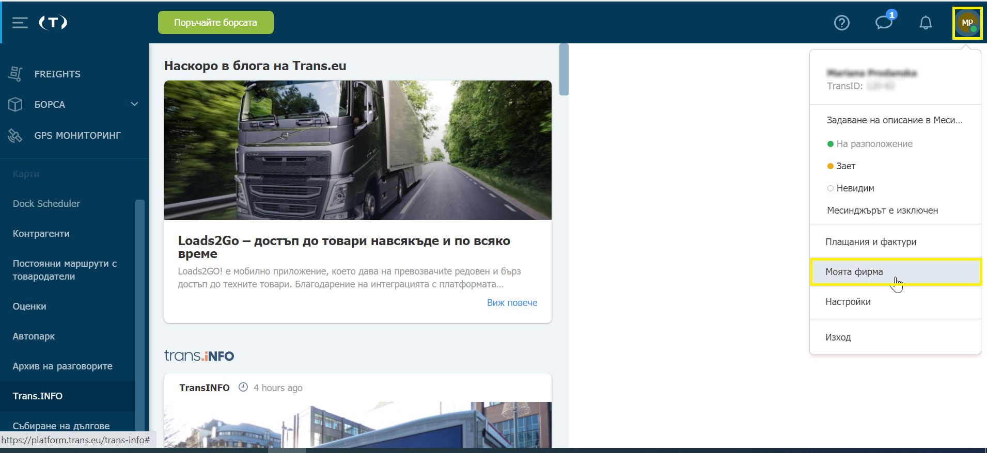Set status to На разположение
Screen dimensions: 987x453
tap(870, 144)
